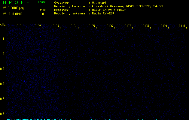Click the 0109 time marker

coord(164,26)
